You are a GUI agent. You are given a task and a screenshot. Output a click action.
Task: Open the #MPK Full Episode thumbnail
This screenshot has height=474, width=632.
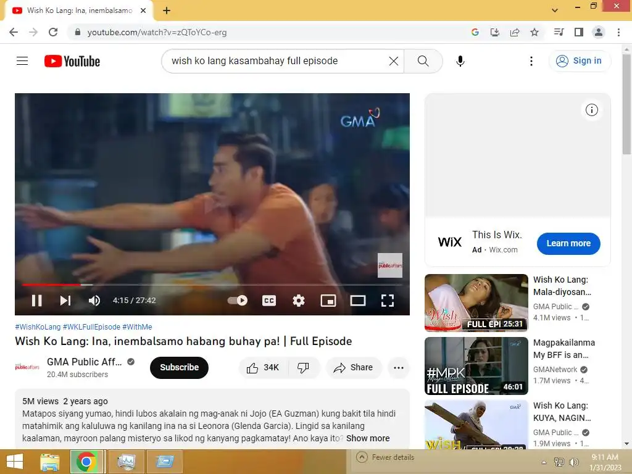click(x=476, y=365)
